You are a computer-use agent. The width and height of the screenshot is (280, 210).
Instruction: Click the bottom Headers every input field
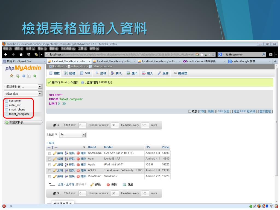click(x=145, y=193)
